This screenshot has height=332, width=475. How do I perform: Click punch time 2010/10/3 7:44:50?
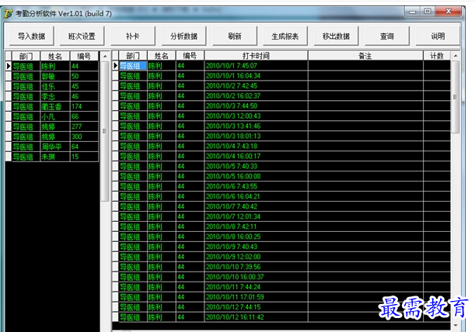(x=232, y=105)
